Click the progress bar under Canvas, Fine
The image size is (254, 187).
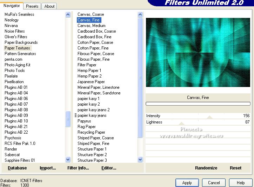pyautogui.click(x=198, y=104)
